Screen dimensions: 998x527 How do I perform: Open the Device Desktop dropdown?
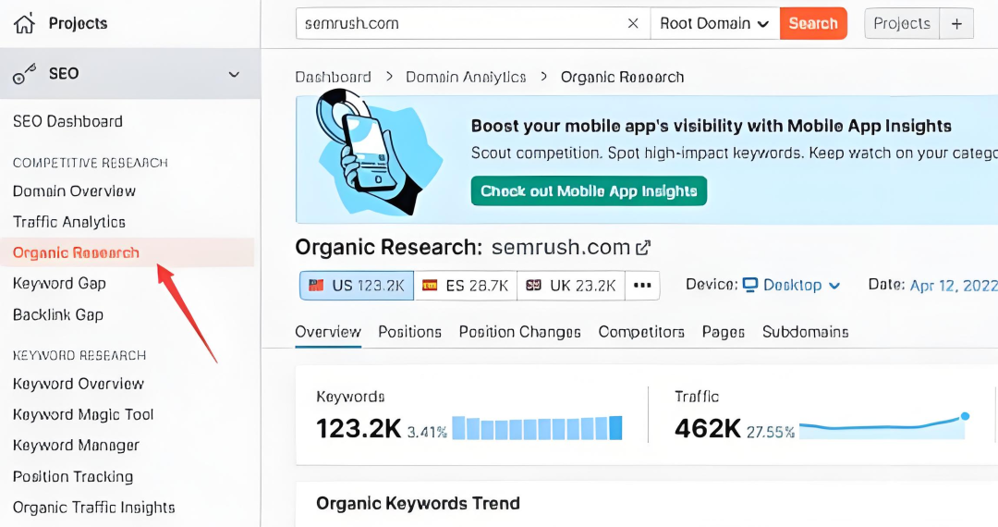click(792, 285)
